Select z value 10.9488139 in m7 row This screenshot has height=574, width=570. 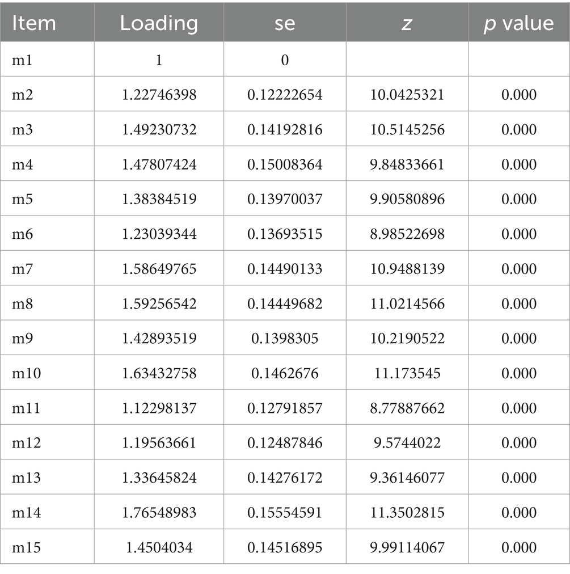pos(407,269)
